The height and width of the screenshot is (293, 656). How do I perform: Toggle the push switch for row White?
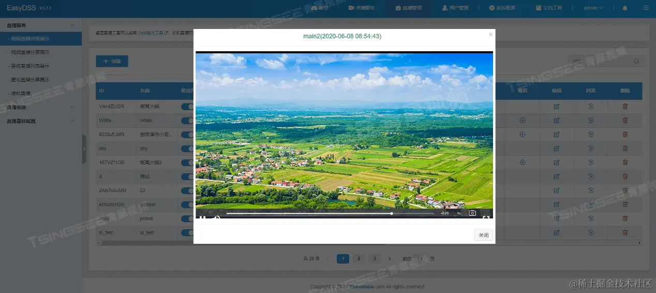tap(187, 120)
